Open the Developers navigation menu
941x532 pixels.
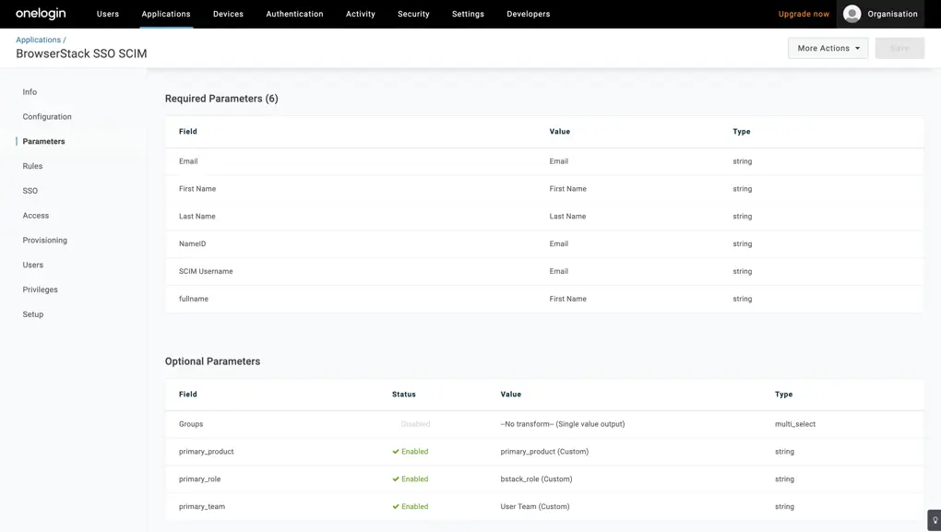click(528, 14)
